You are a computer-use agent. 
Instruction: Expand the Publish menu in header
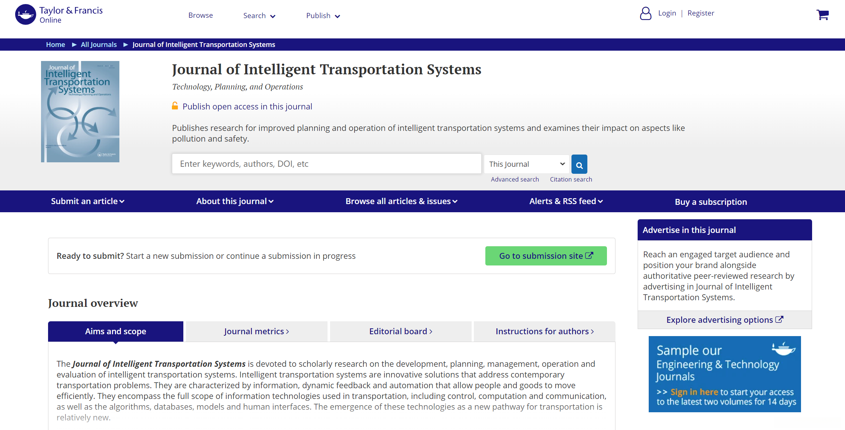point(323,16)
